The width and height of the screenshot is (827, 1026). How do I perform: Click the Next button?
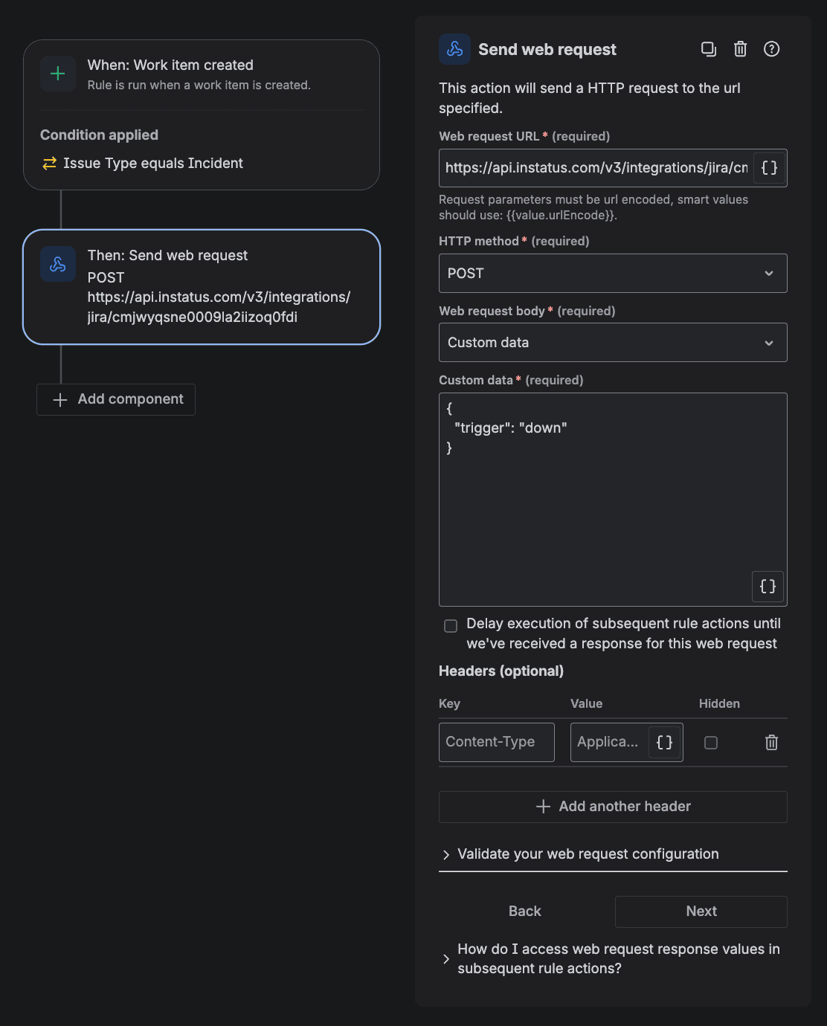pyautogui.click(x=700, y=911)
